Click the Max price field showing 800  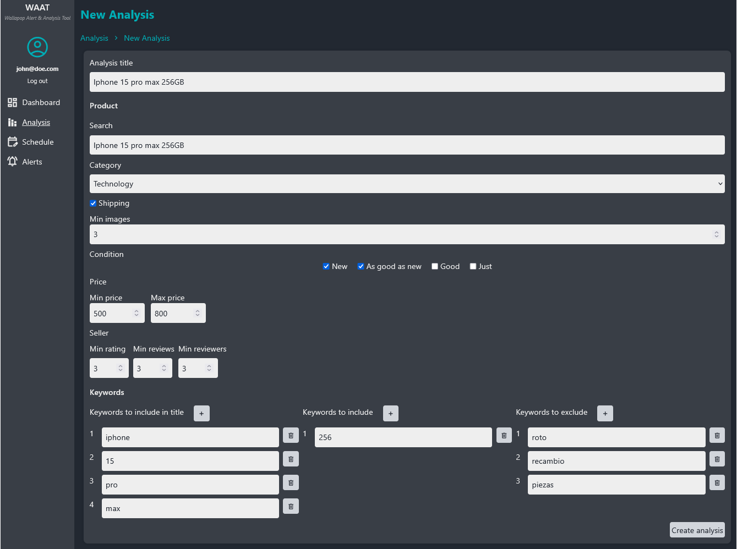point(178,313)
